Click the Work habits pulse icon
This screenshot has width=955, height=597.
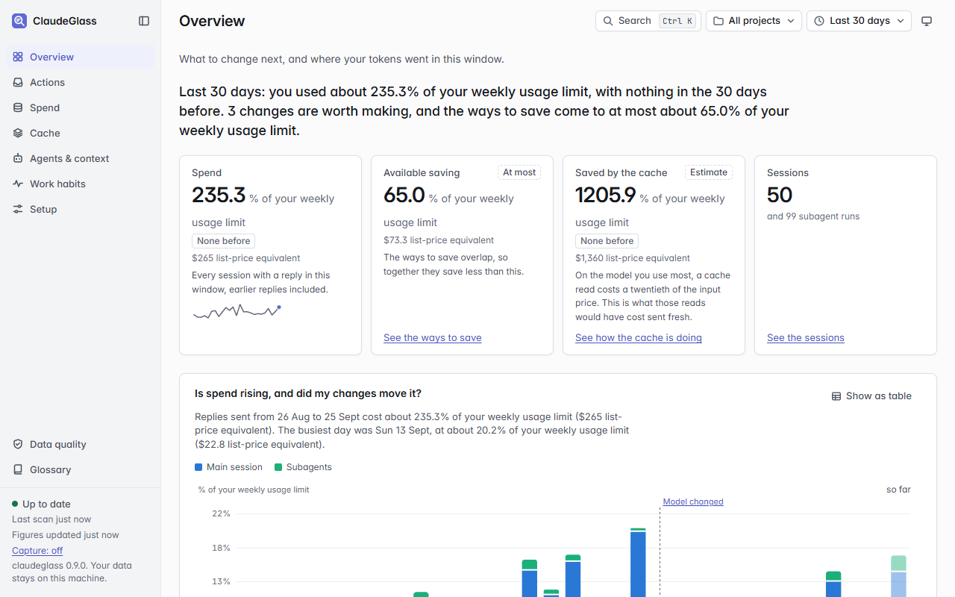(x=18, y=184)
